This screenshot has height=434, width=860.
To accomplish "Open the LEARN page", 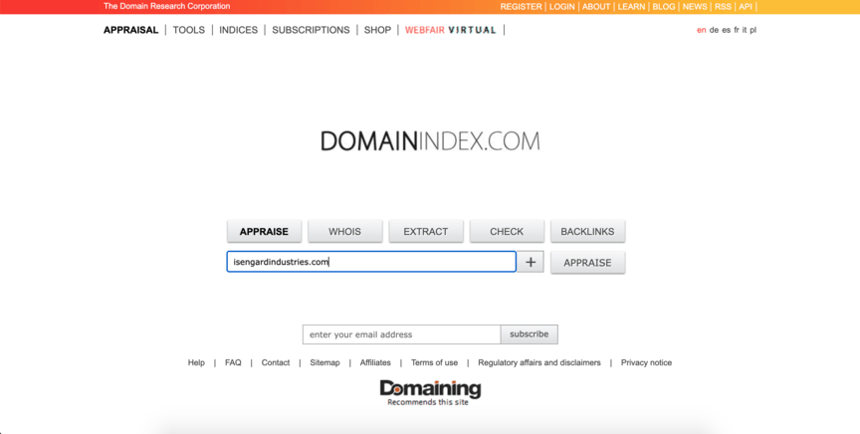I will (x=631, y=7).
